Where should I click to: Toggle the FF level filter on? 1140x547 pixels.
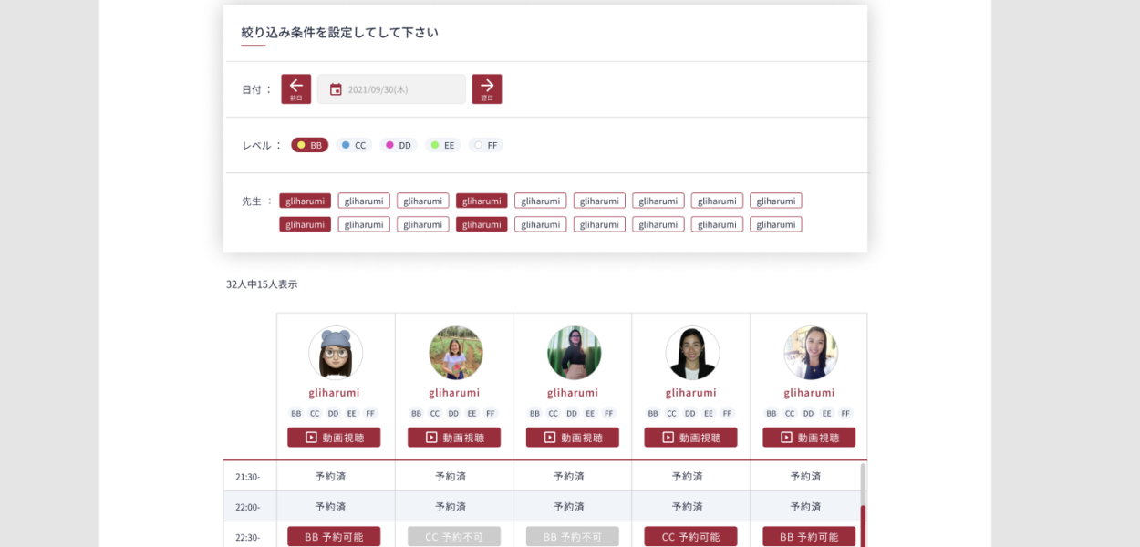[486, 144]
